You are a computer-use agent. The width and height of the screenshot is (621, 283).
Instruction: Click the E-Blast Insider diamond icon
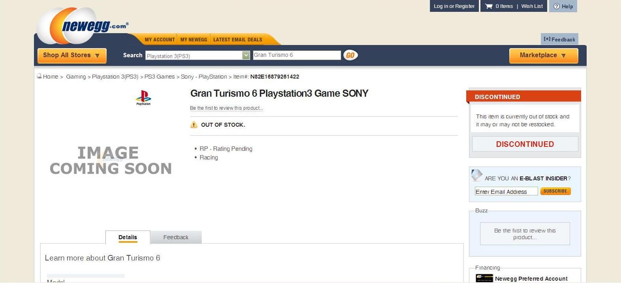tap(477, 175)
